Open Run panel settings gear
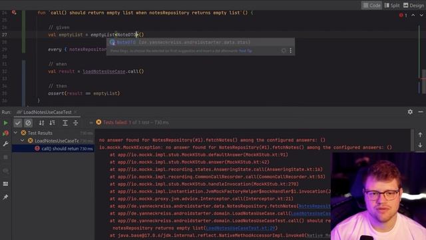This screenshot has width=426, height=240. [410, 112]
